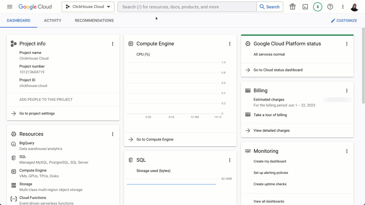Open the top bar more options menu
This screenshot has width=365, height=205.
tap(343, 7)
